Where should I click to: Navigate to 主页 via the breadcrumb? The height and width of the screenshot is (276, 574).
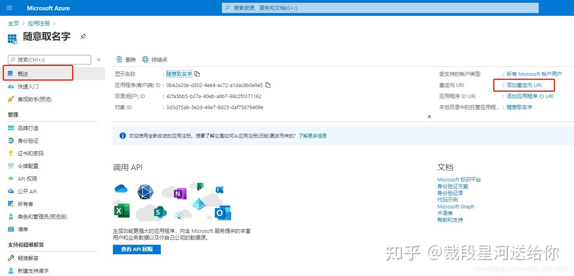pyautogui.click(x=13, y=23)
